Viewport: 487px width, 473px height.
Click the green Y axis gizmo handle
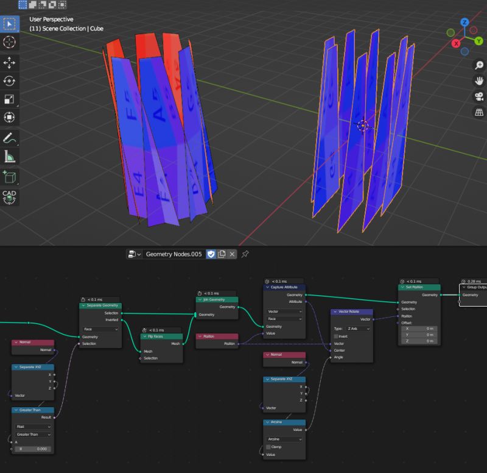tap(478, 41)
